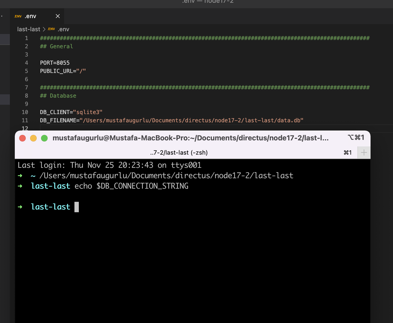The image size is (393, 323).
Task: Maximize the terminal with green button
Action: pos(44,138)
